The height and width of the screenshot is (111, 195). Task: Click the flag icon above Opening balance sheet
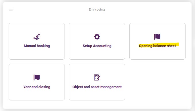[x=157, y=37]
